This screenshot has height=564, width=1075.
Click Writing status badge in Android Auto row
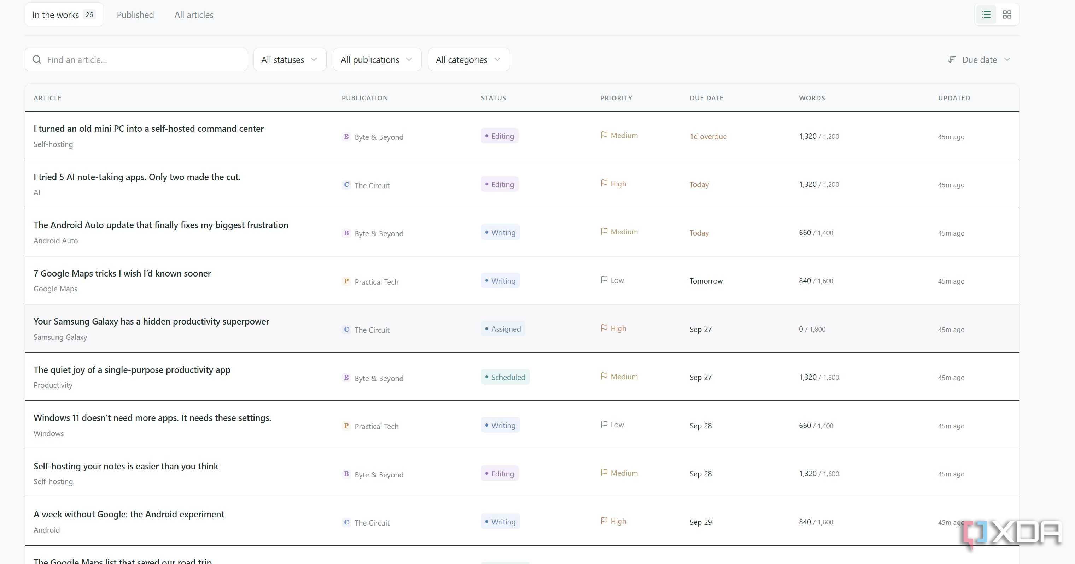(x=500, y=232)
